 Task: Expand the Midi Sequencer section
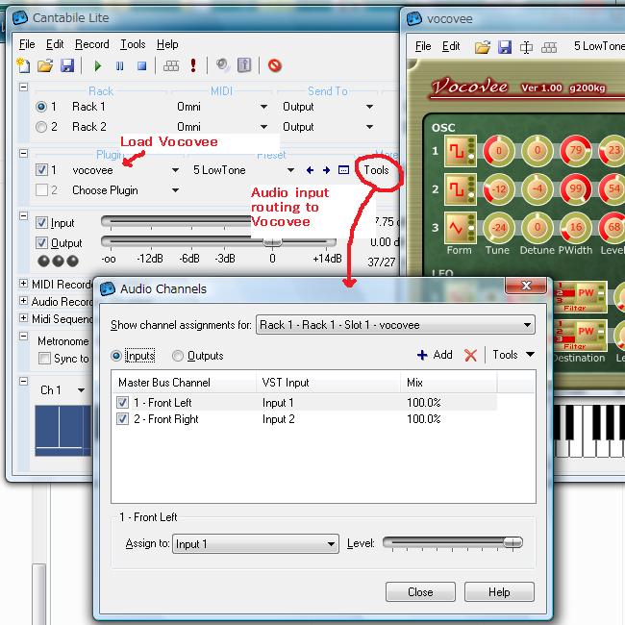(23, 318)
